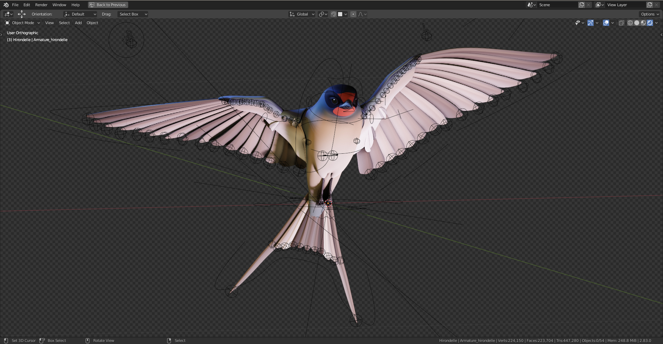Switch to wireframe shading

coord(630,23)
